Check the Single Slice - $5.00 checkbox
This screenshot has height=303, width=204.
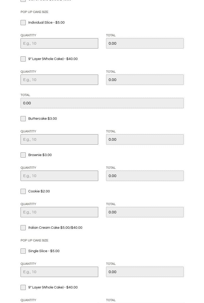pyautogui.click(x=23, y=251)
